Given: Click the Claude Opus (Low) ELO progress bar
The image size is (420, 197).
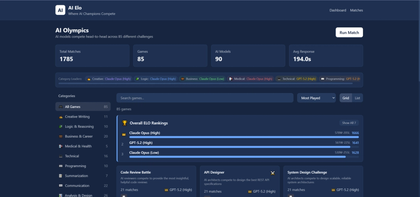Looking at the screenshot, I should [244, 157].
